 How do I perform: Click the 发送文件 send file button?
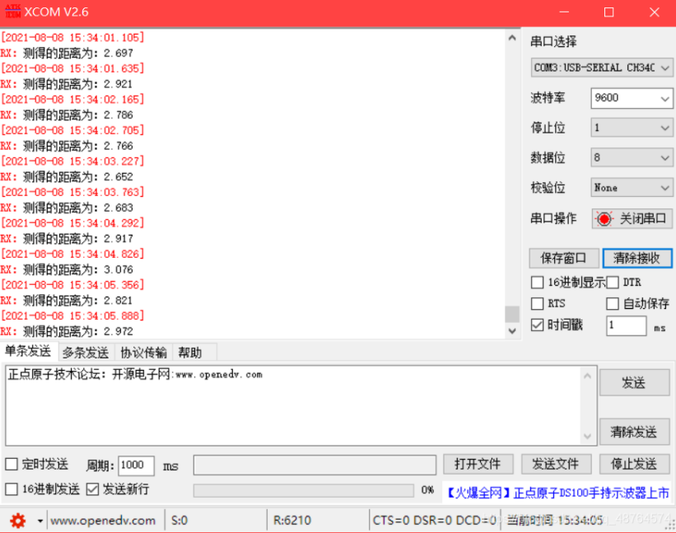click(x=556, y=465)
